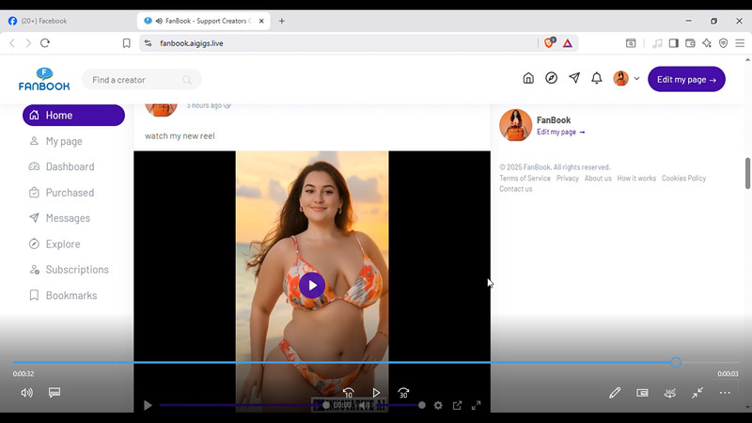752x423 pixels.
Task: Open Leo AI sparkle icon in toolbar
Action: [707, 43]
